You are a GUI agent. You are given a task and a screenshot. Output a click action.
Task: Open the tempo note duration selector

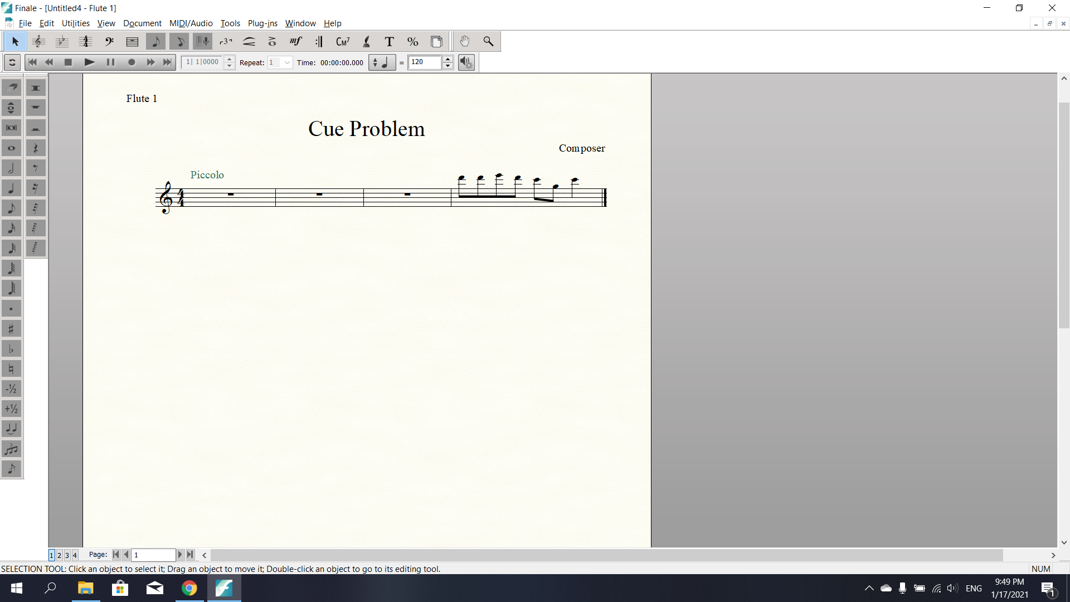[382, 62]
